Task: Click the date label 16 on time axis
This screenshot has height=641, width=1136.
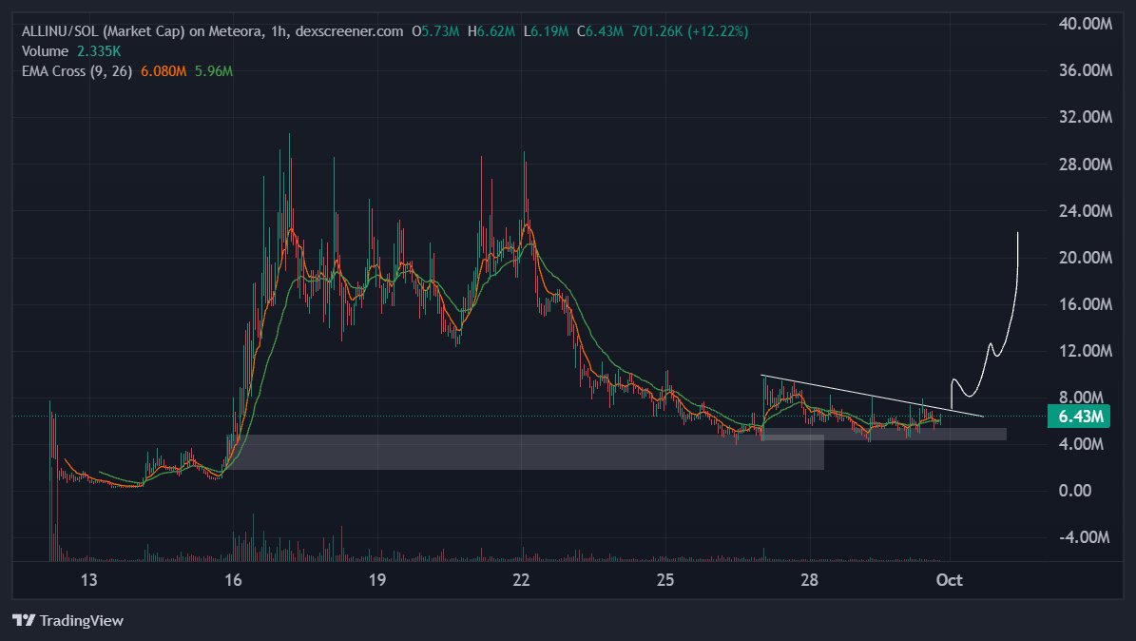Action: (x=233, y=580)
